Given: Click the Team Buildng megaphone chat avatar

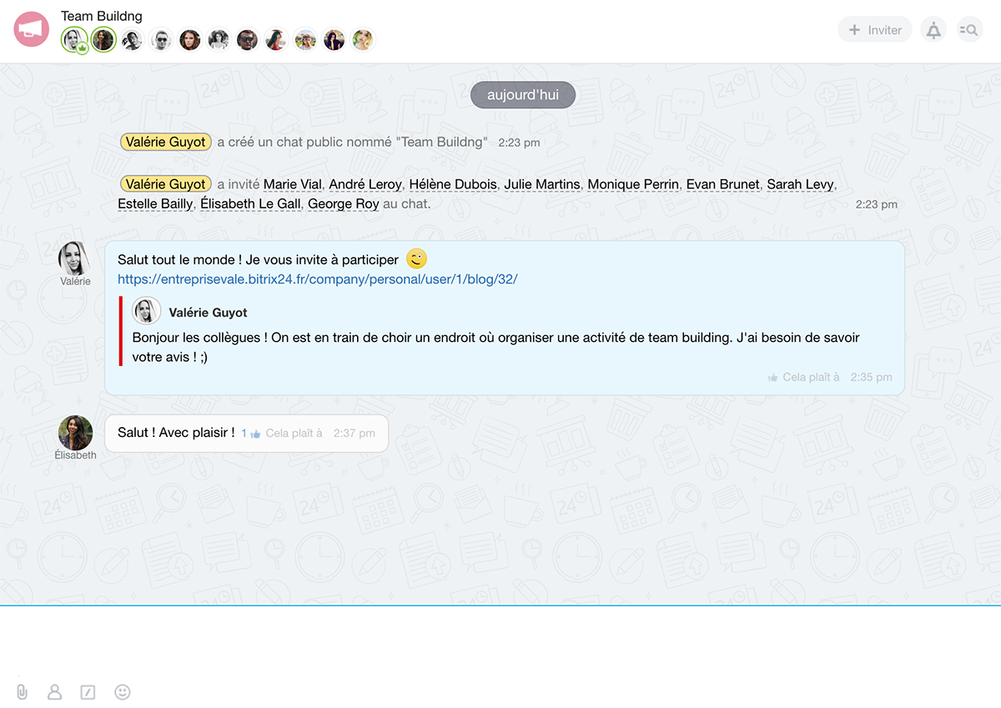Looking at the screenshot, I should click(32, 30).
